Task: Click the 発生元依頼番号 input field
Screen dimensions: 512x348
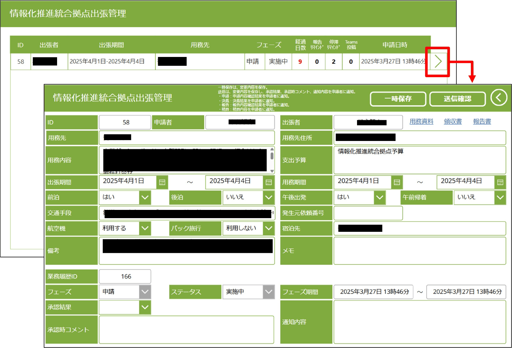Action: tap(368, 213)
